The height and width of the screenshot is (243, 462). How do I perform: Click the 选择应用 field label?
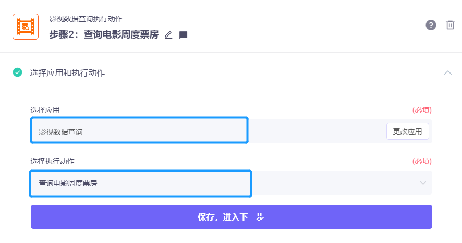(x=45, y=110)
